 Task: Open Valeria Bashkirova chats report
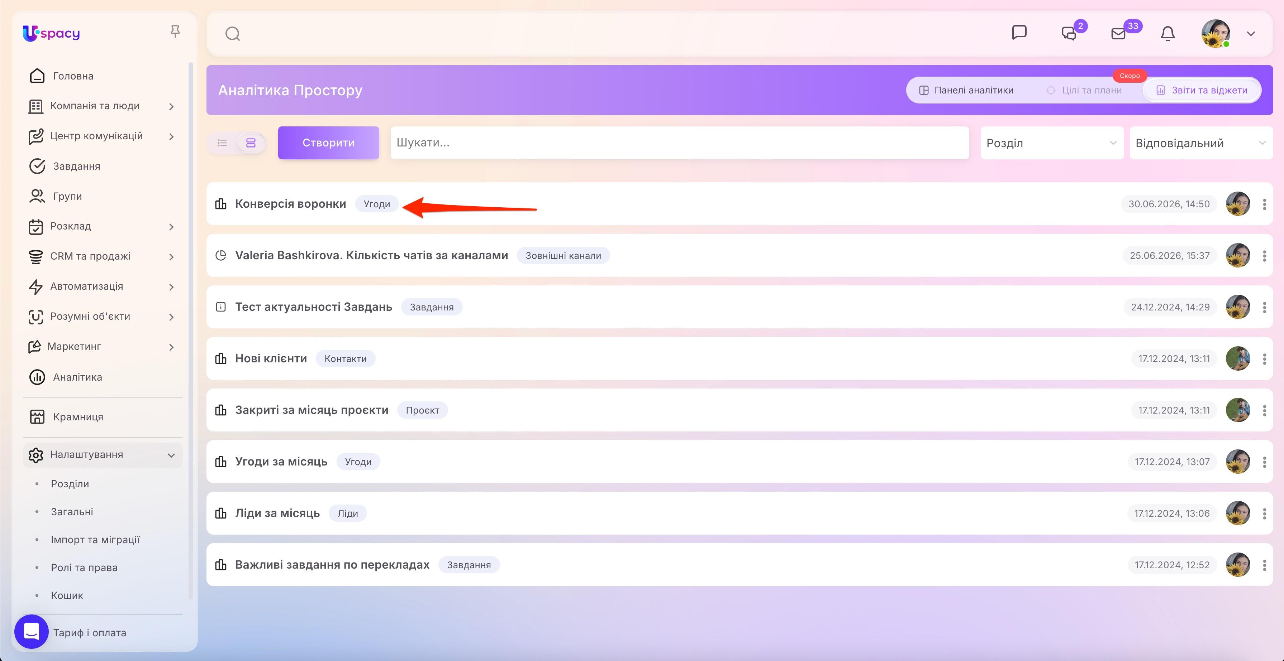pos(371,255)
